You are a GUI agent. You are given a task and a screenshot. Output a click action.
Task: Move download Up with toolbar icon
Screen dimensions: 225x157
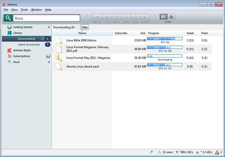point(107,17)
